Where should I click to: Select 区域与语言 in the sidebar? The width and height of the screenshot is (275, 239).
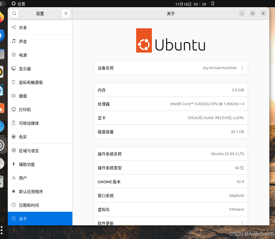(x=40, y=151)
